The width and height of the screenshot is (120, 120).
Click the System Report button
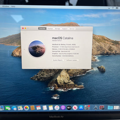point(58,60)
